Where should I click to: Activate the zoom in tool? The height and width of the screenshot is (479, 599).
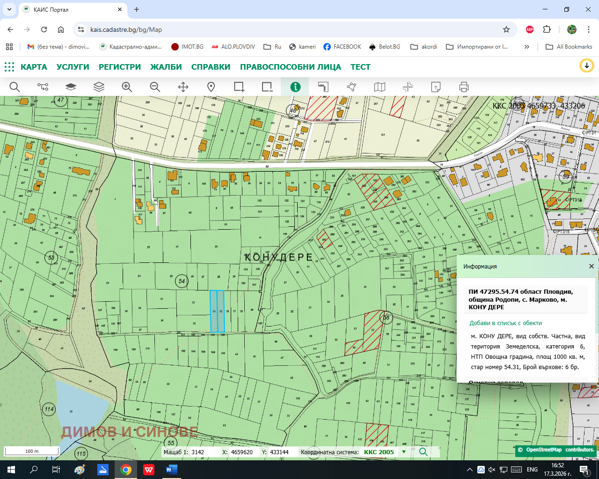(x=126, y=87)
